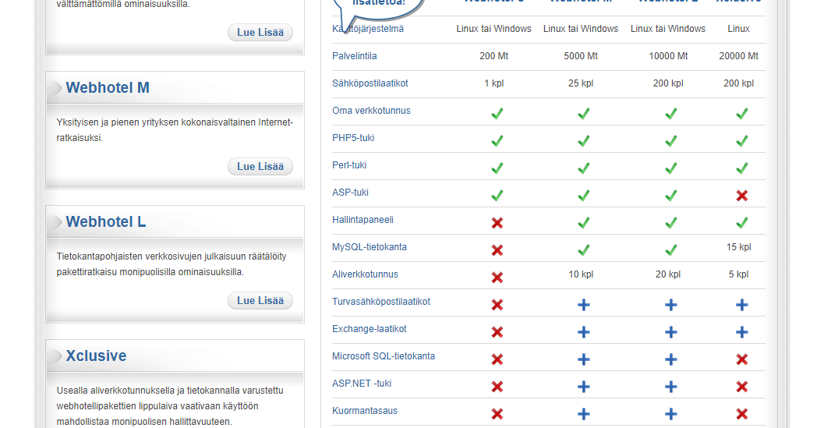Open Lue Lisää button under Webhotel M

pyautogui.click(x=260, y=167)
